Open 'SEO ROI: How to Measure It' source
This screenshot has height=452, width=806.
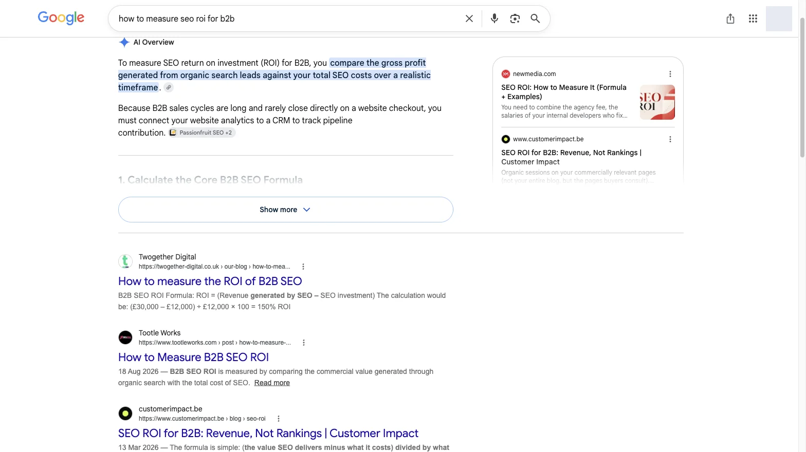click(564, 92)
